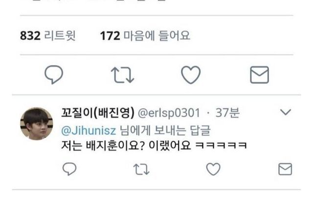This screenshot has height=211, width=313.
Task: Send main tweet via direct message
Action: tap(259, 75)
